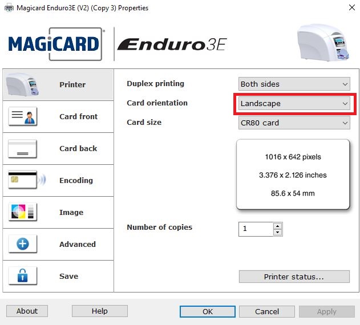Click the 'Number of copies' label
The image size is (360, 325).
159,227
